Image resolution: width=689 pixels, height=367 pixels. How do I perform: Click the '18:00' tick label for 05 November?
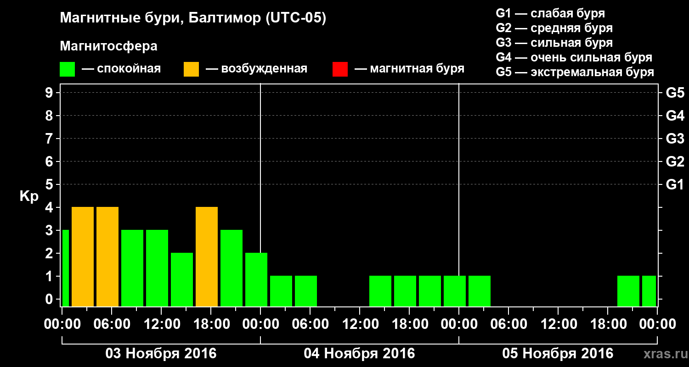[x=608, y=324]
